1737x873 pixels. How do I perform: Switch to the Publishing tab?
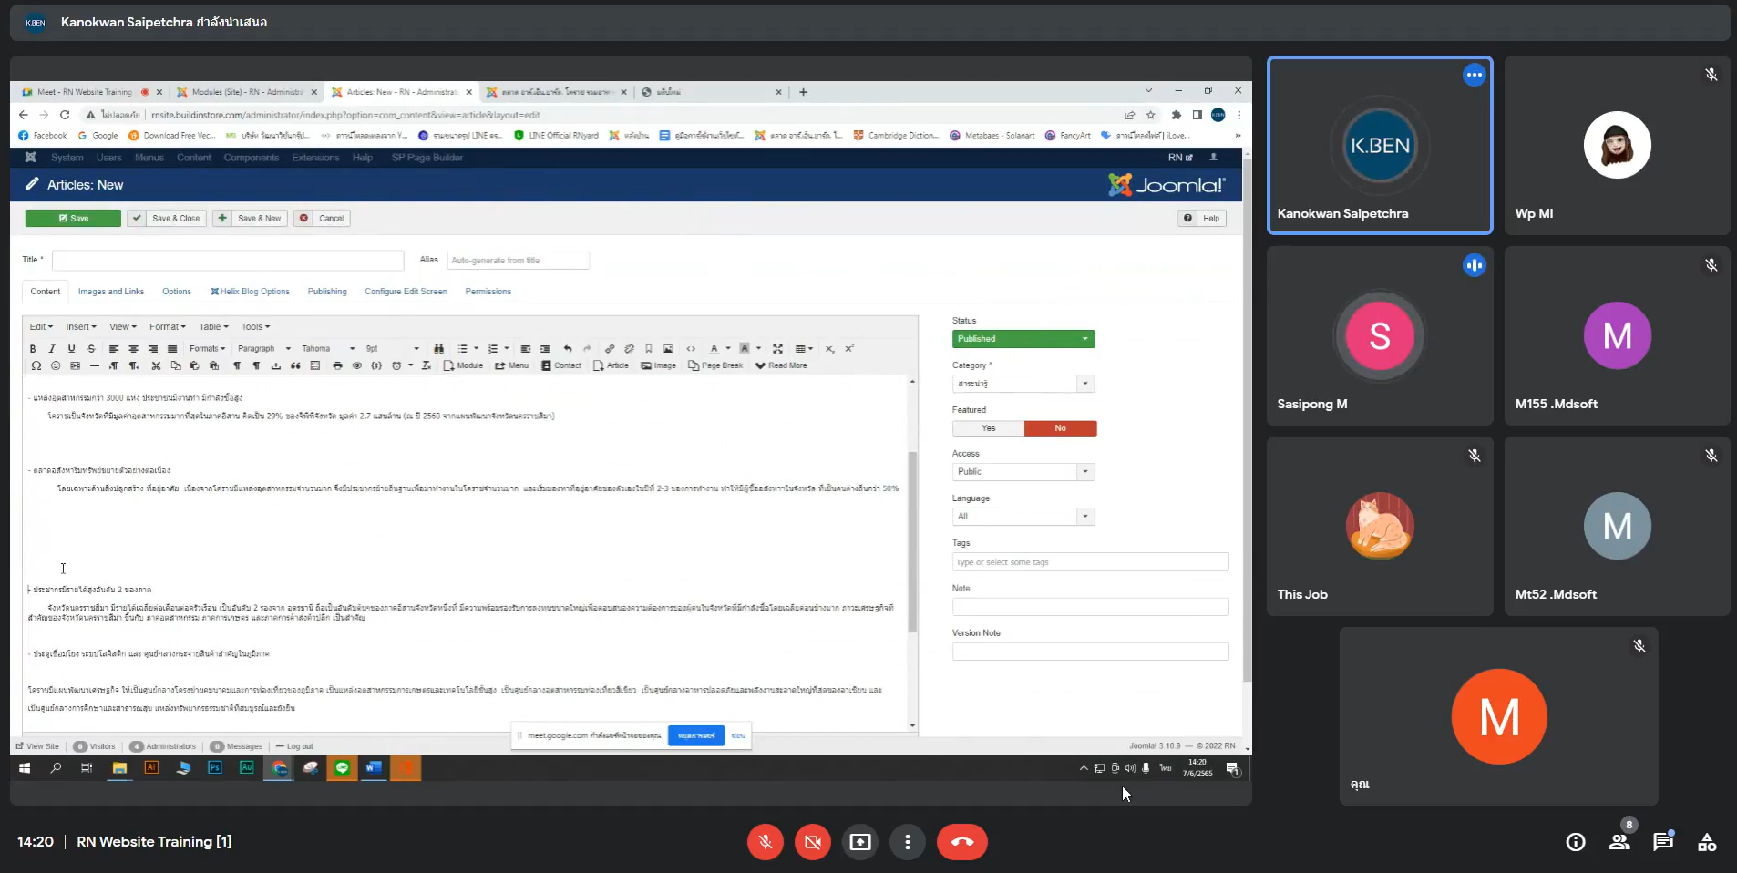point(327,292)
